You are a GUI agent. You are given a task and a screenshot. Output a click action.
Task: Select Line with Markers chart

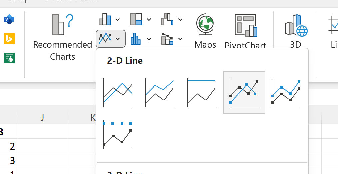(244, 92)
